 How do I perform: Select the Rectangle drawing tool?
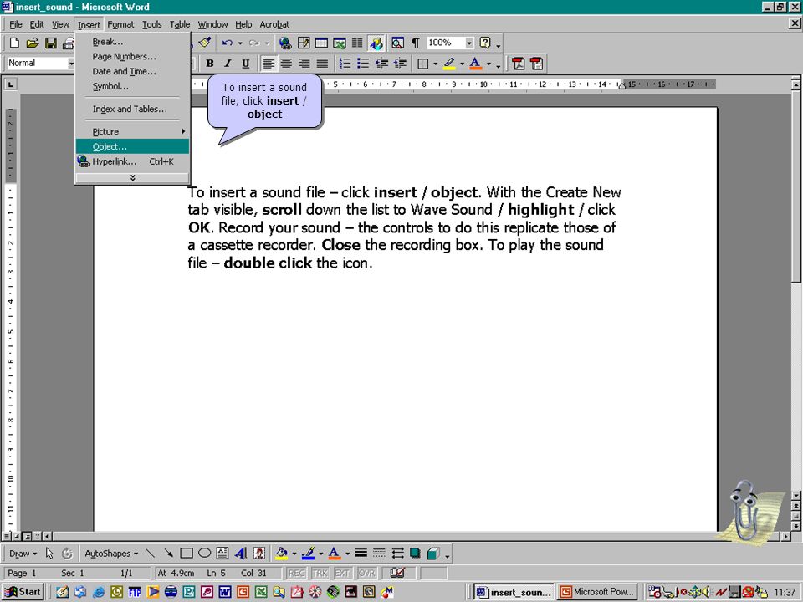(x=187, y=554)
